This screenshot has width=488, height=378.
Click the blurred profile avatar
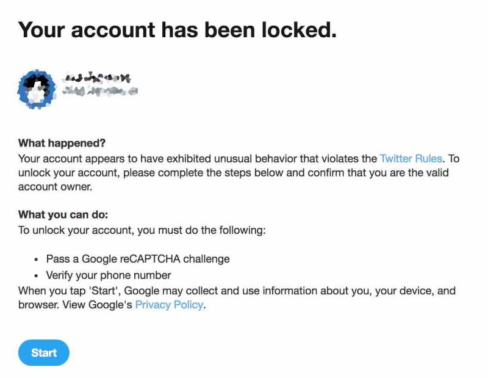(37, 89)
